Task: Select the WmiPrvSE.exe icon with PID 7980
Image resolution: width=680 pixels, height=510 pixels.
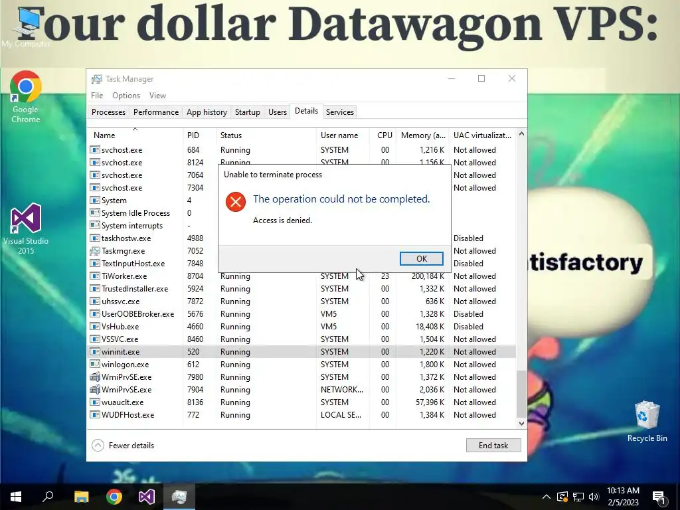Action: pyautogui.click(x=95, y=377)
